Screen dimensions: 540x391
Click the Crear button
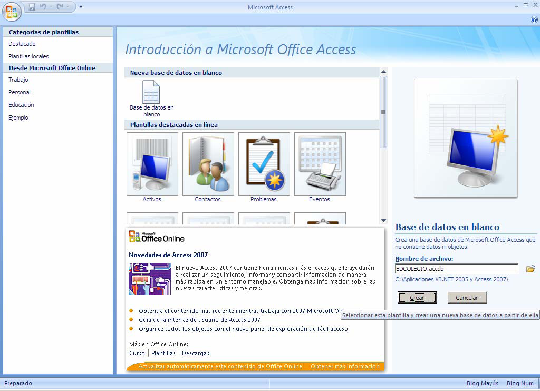coord(417,298)
